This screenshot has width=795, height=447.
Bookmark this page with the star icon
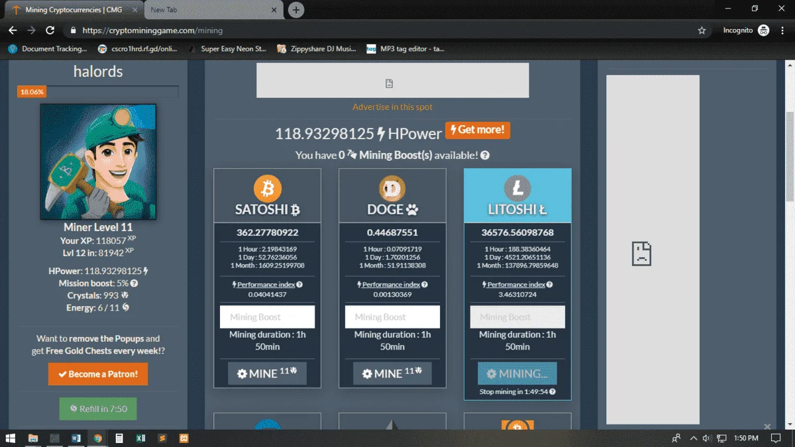(x=702, y=30)
